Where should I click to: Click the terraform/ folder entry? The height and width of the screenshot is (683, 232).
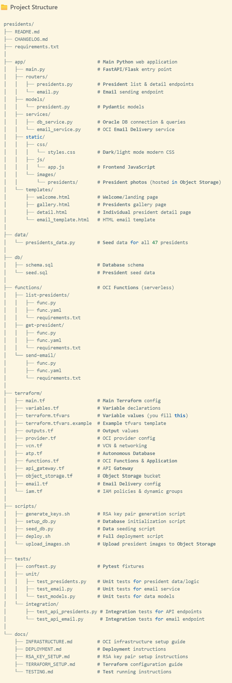(x=28, y=393)
